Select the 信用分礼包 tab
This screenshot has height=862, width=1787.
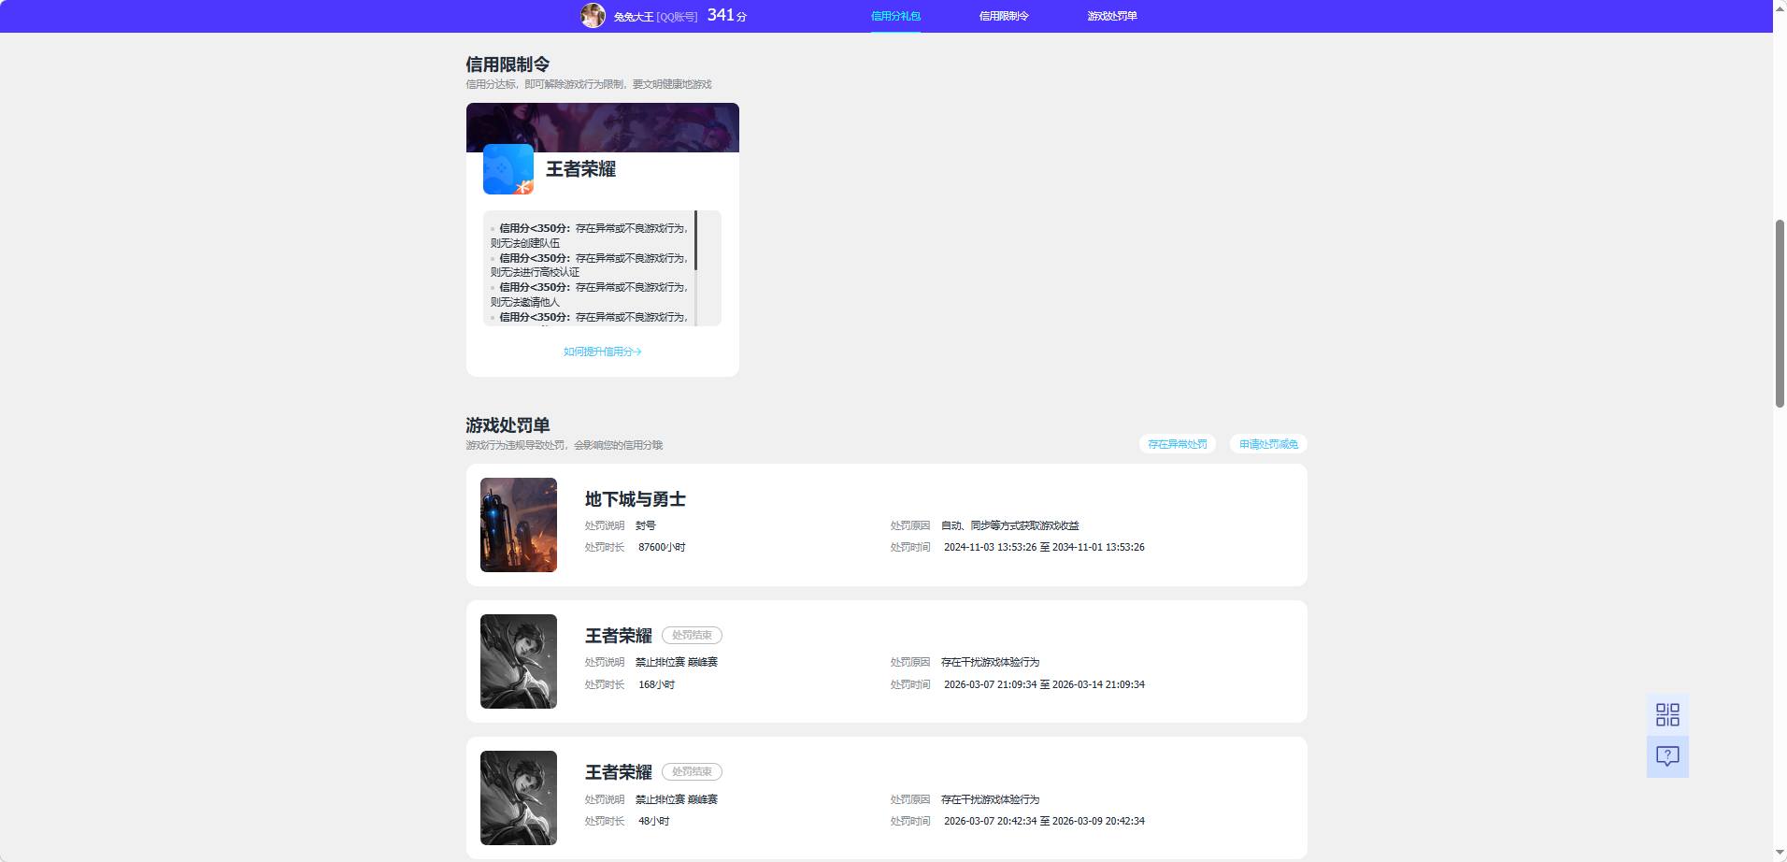[895, 16]
